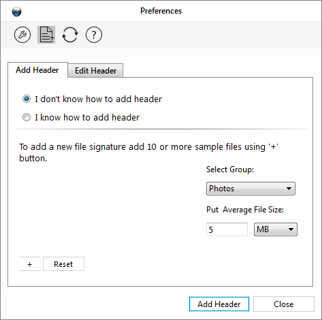
Task: Click the Reset button
Action: (63, 264)
